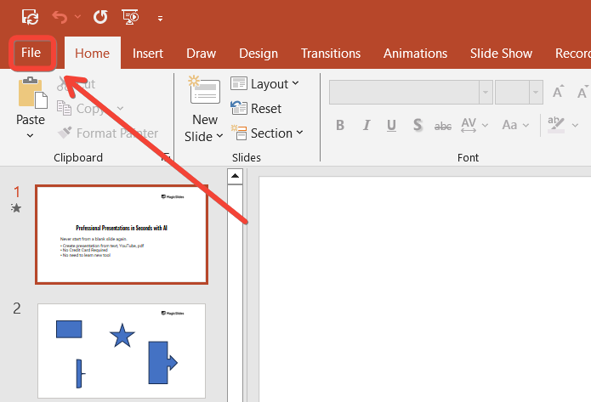The image size is (591, 402).
Task: Open the File tab
Action: 31,53
